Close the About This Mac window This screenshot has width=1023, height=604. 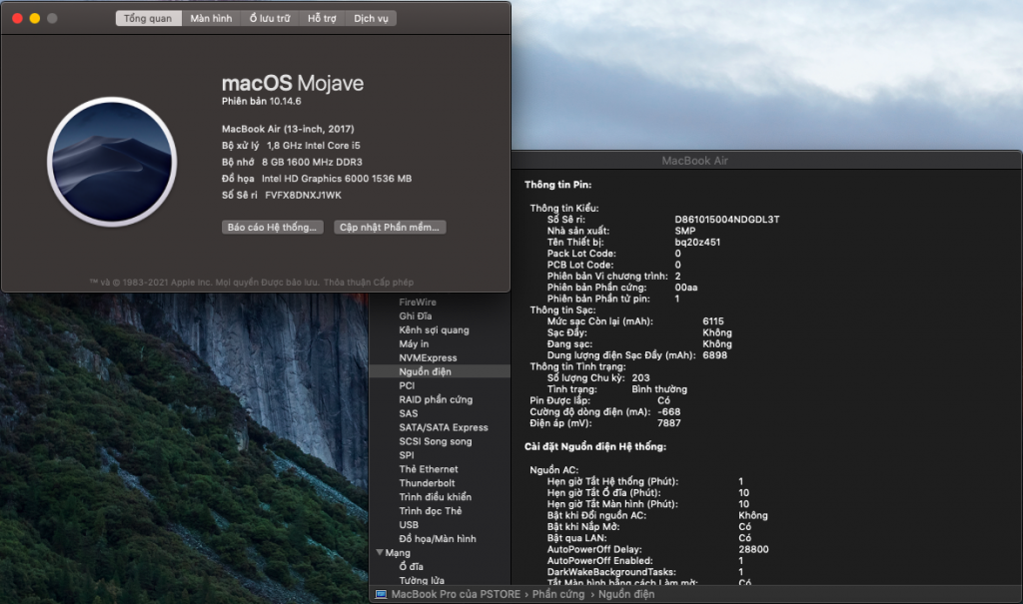[x=18, y=18]
